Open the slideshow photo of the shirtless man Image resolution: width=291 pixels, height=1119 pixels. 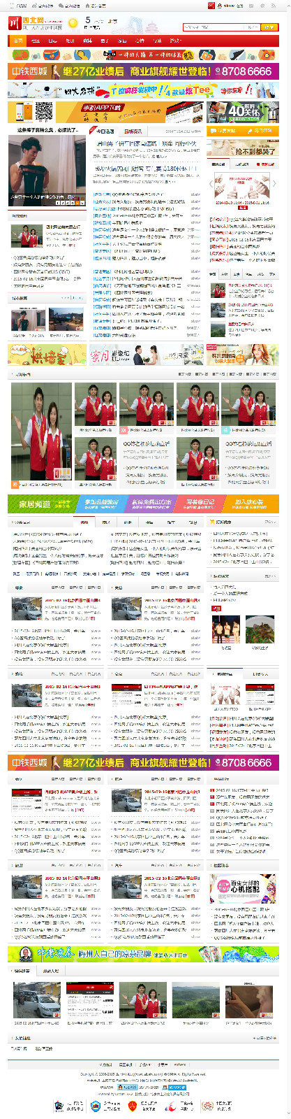pyautogui.click(x=47, y=170)
